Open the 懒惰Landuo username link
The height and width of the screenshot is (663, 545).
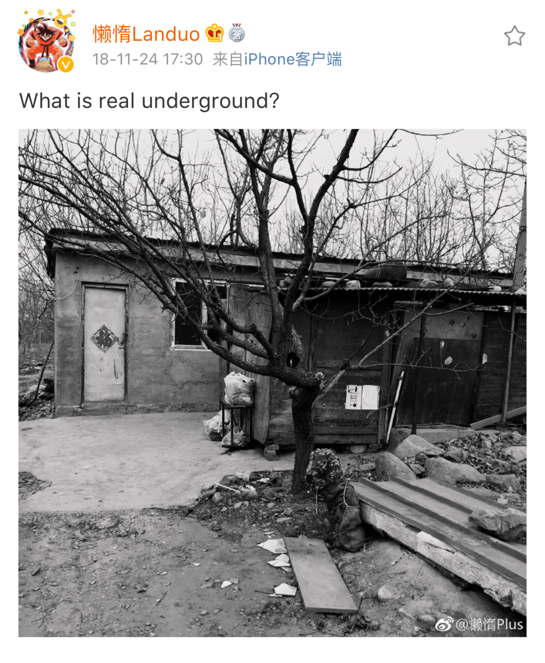(146, 34)
